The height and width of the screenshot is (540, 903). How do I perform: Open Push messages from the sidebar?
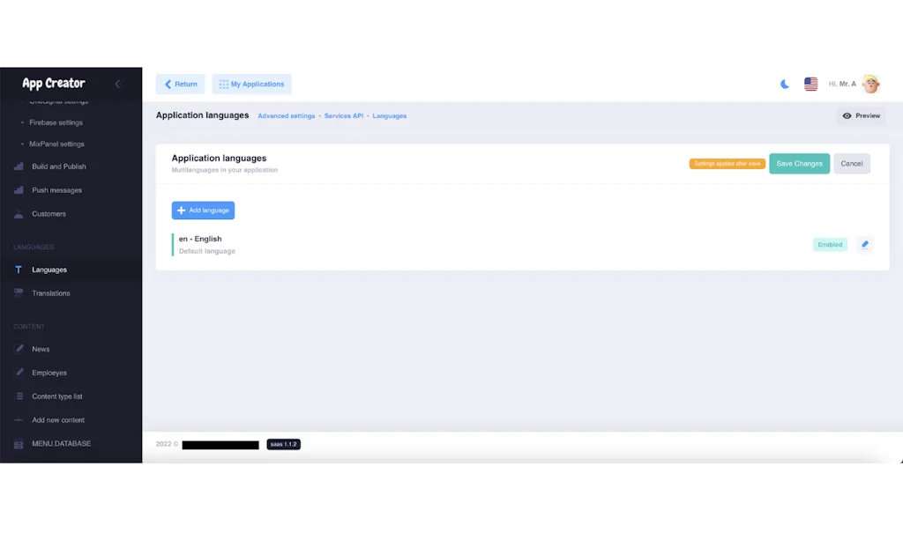[x=19, y=190]
